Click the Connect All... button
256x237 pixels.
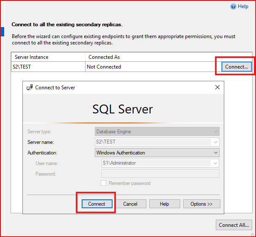(x=234, y=225)
